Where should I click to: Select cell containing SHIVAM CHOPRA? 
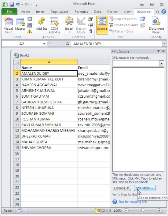(49, 148)
